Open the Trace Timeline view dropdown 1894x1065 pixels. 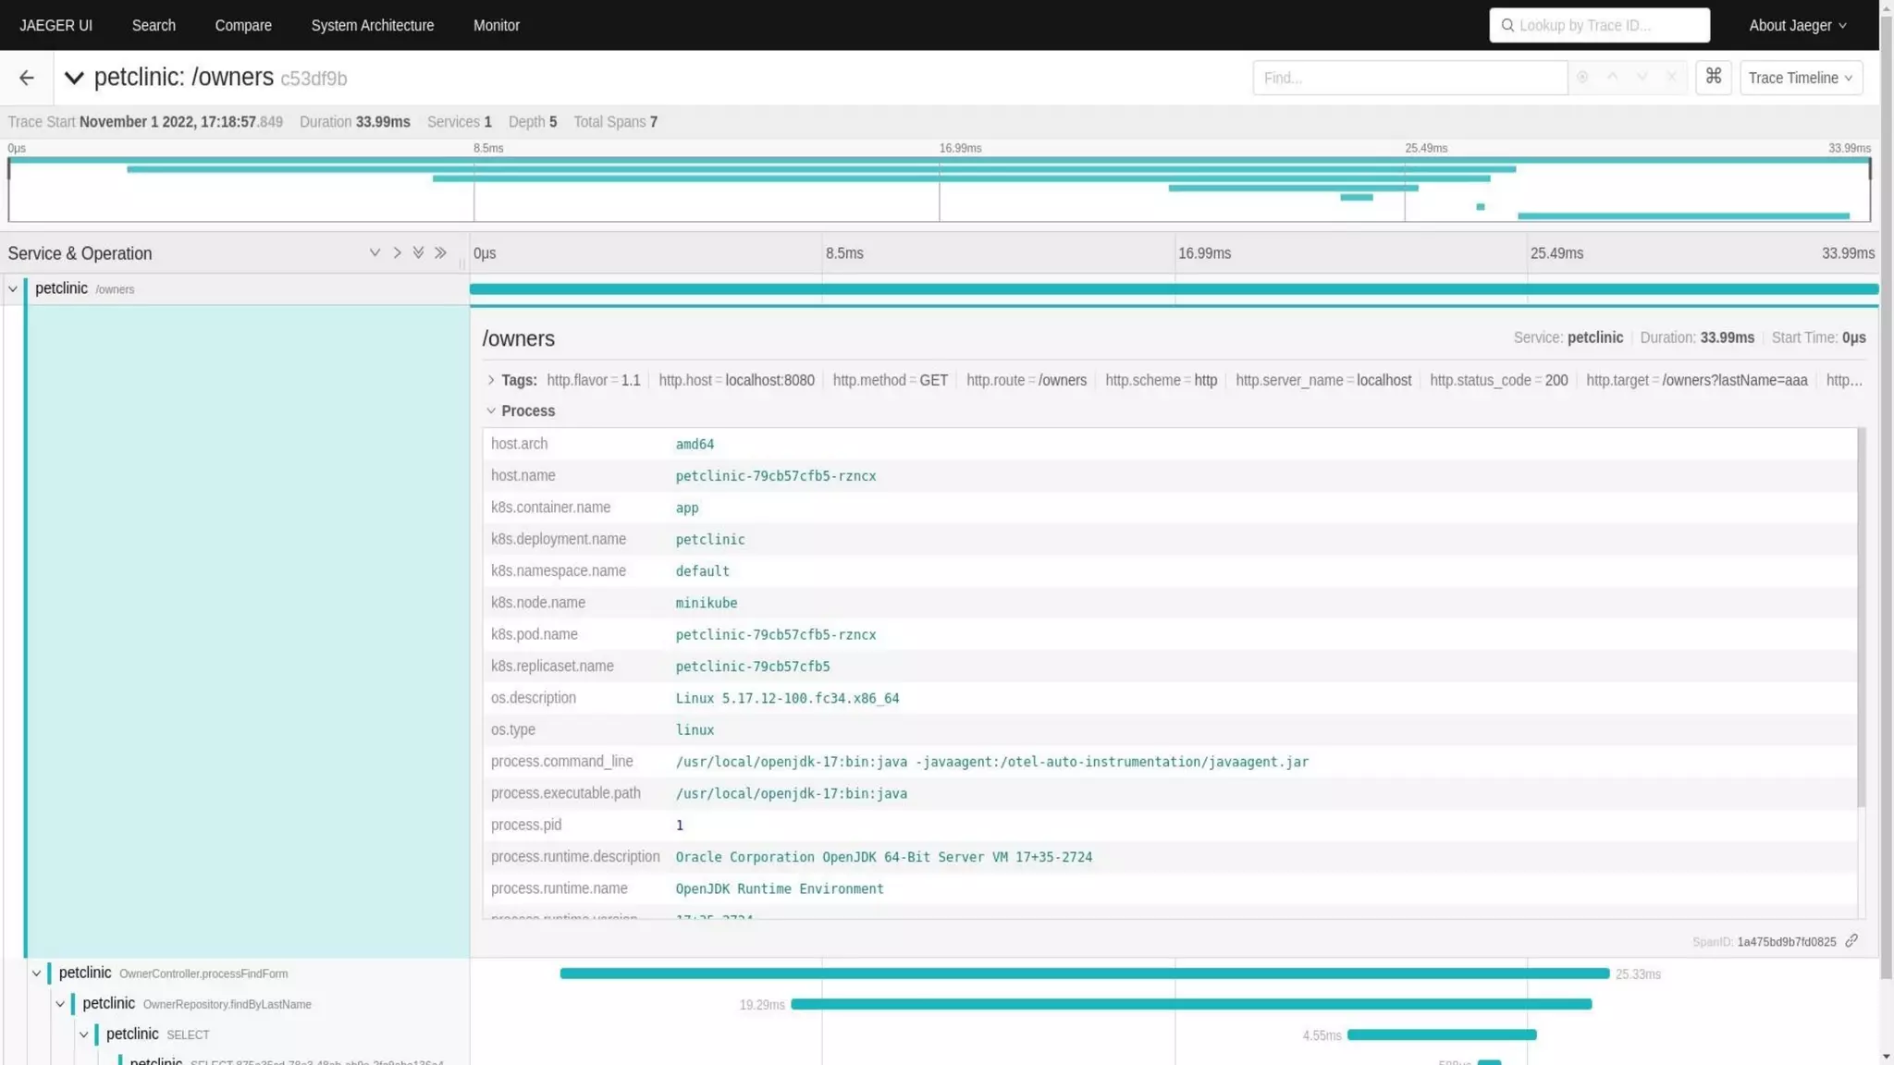(x=1800, y=78)
